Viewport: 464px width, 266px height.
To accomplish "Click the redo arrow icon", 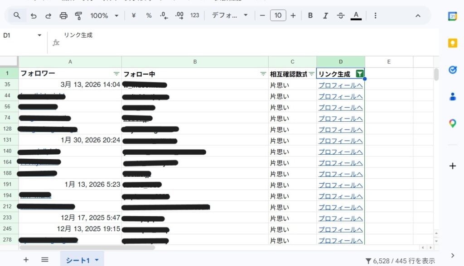I will (x=48, y=15).
